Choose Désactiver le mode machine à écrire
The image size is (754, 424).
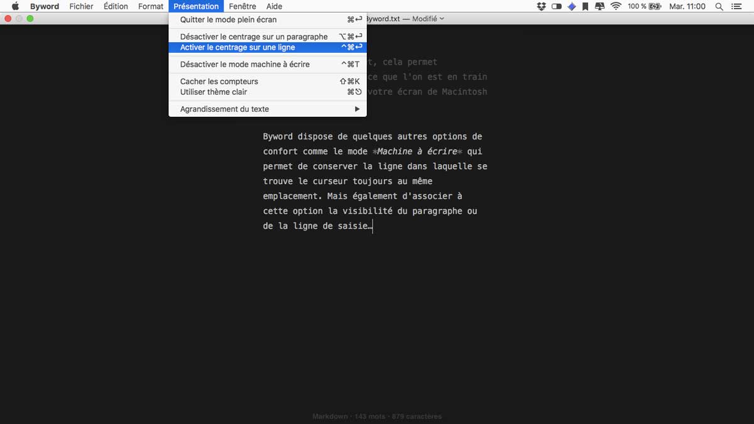(268, 64)
